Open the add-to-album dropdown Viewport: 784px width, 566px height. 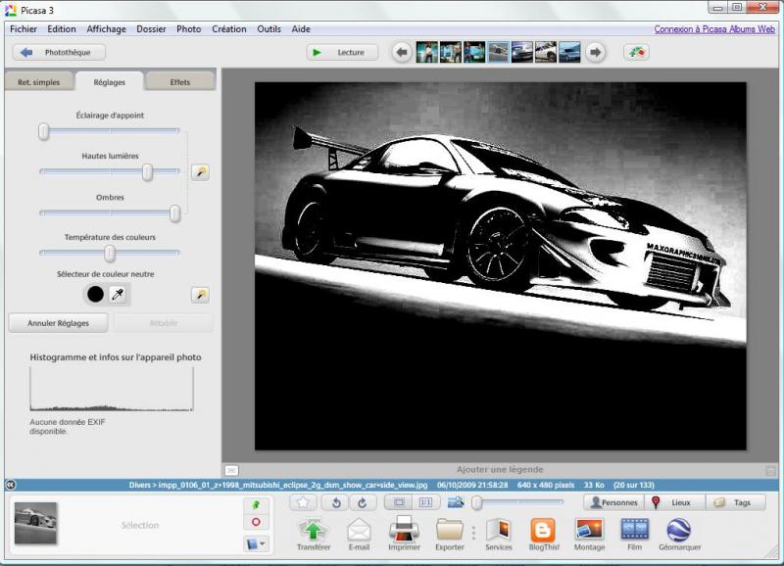(x=256, y=543)
